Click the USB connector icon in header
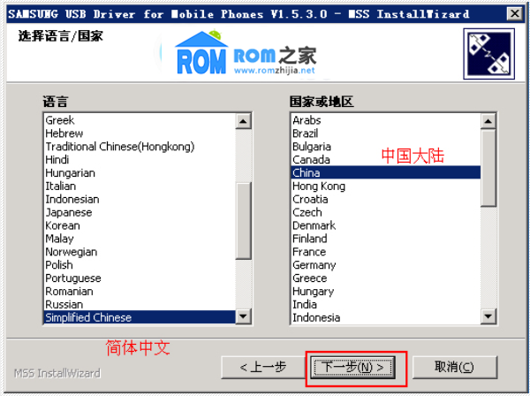Screen dimensions: 530x396 pos(488,54)
